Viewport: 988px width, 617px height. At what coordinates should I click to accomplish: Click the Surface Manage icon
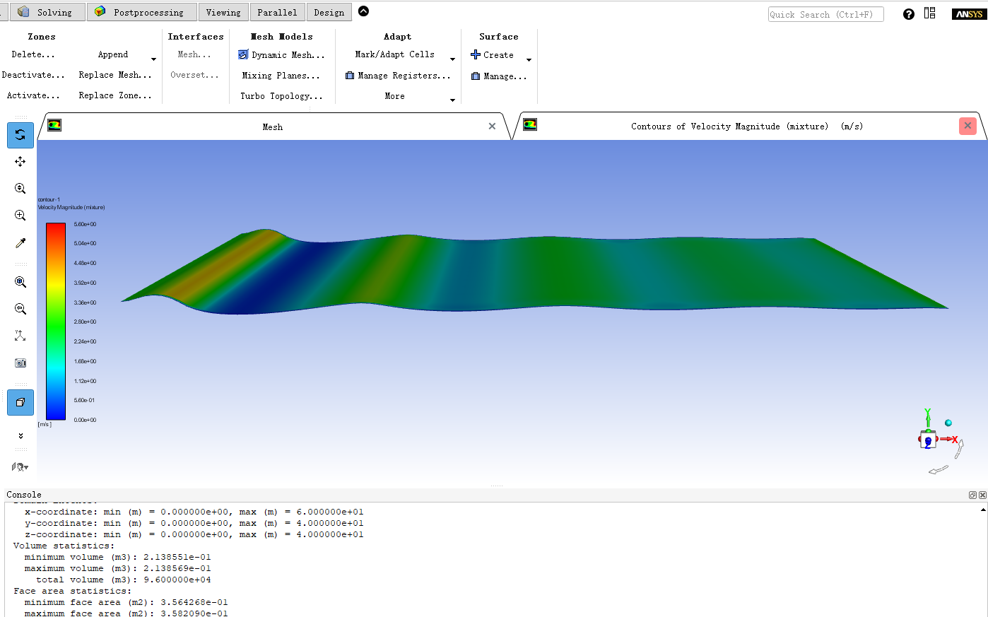(476, 76)
